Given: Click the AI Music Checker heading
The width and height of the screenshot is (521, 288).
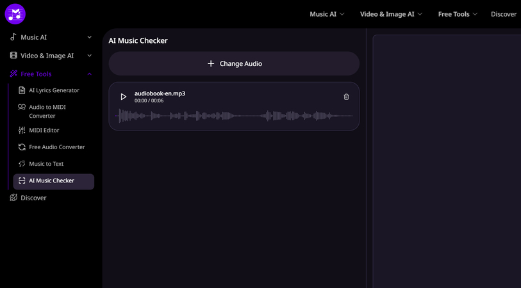Looking at the screenshot, I should pos(138,40).
